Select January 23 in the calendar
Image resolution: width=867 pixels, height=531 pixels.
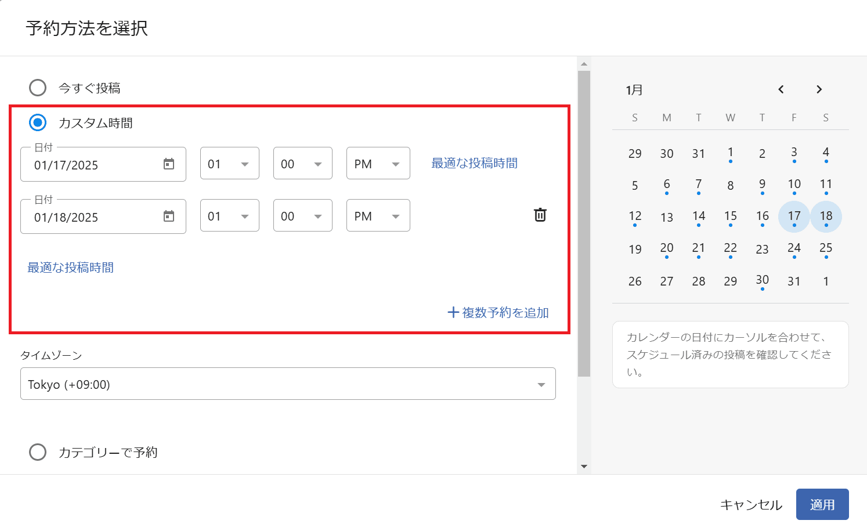pos(762,249)
